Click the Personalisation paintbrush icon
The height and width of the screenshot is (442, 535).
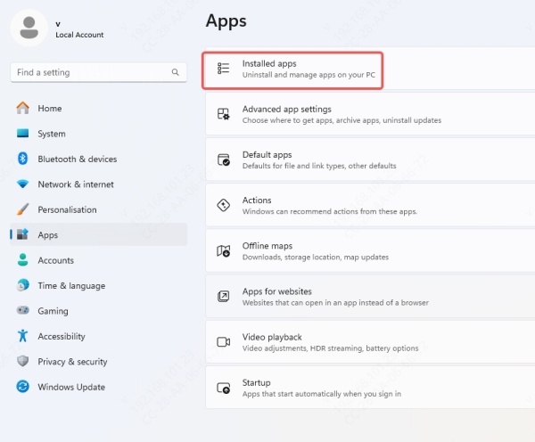23,209
